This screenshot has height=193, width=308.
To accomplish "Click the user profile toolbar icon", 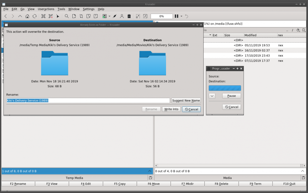I will (x=122, y=16).
